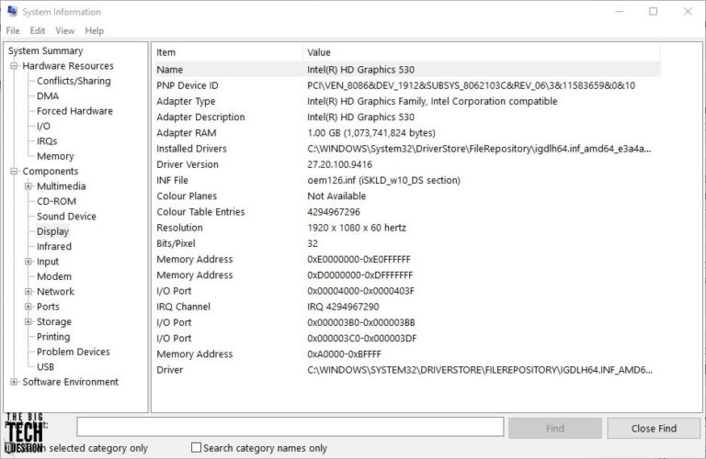Collapse the Hardware Resources node
This screenshot has height=459, width=706.
(14, 66)
